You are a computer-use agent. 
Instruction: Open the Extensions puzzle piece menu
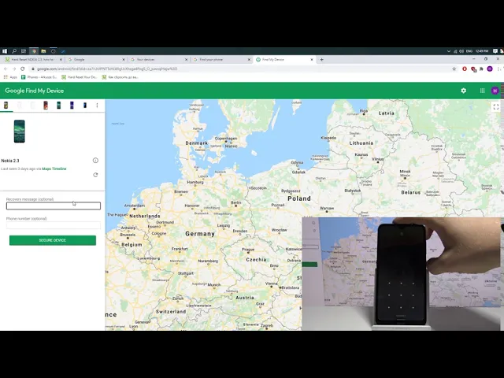click(x=481, y=69)
